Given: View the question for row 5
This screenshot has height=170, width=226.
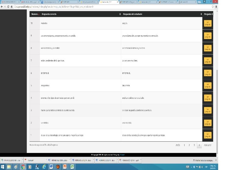Looking at the screenshot, I should point(208,85).
